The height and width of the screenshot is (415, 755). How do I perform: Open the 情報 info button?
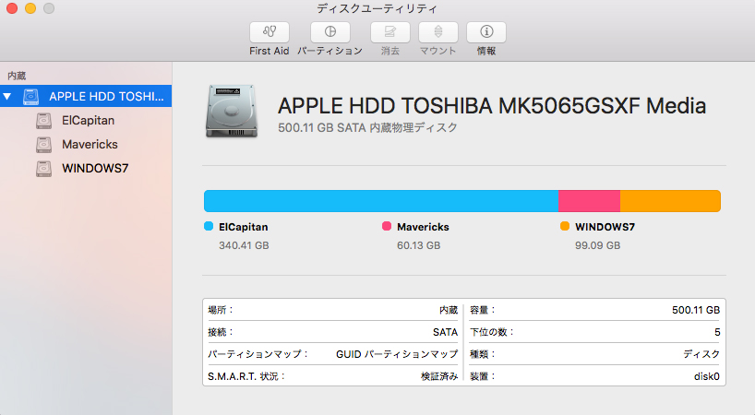pyautogui.click(x=486, y=32)
